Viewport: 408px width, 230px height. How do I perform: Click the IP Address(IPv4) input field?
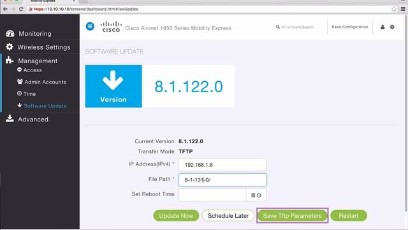coord(222,165)
